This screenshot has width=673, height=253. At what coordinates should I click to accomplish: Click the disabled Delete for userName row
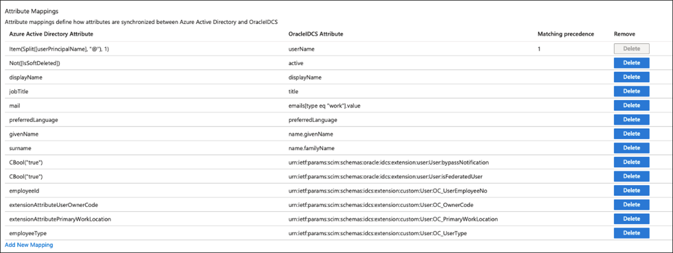pos(631,49)
